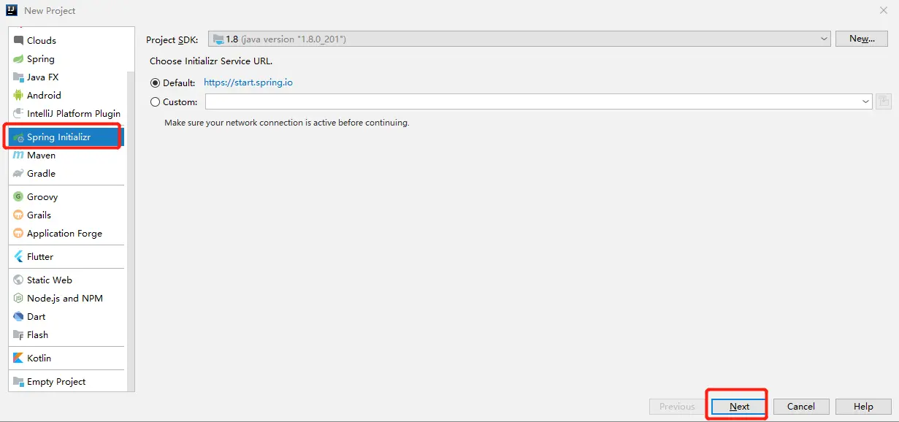Click the IntelliJ IDEA logo in title bar
This screenshot has width=899, height=422.
pos(12,10)
